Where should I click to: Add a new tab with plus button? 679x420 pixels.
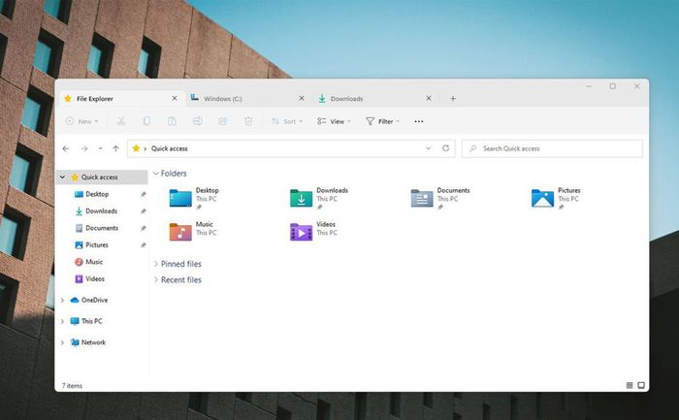tap(453, 98)
